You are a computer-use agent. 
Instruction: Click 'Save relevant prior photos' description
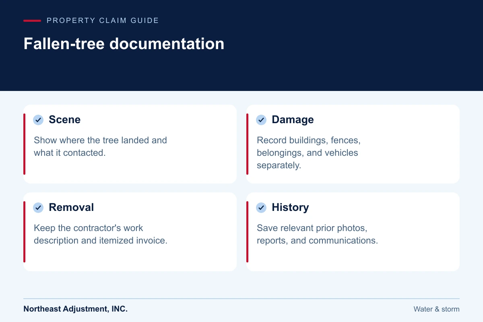(317, 234)
